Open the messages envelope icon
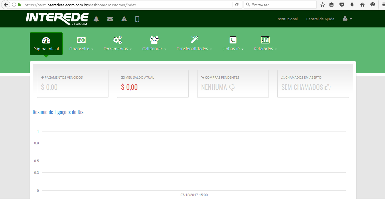Screen dimensions: 385x199 (x=110, y=19)
